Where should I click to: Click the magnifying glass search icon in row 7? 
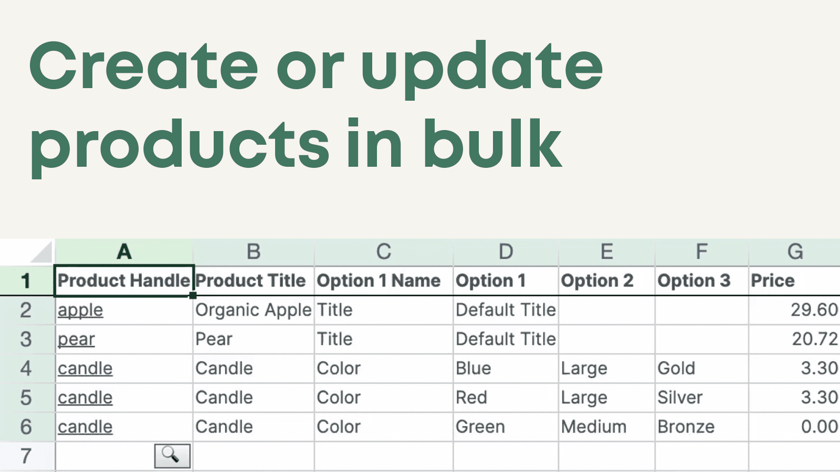pyautogui.click(x=172, y=455)
